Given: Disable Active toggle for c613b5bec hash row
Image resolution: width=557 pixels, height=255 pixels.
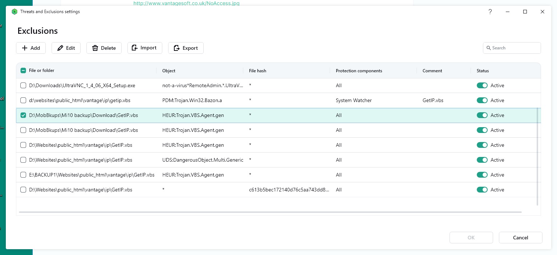Looking at the screenshot, I should [x=482, y=190].
